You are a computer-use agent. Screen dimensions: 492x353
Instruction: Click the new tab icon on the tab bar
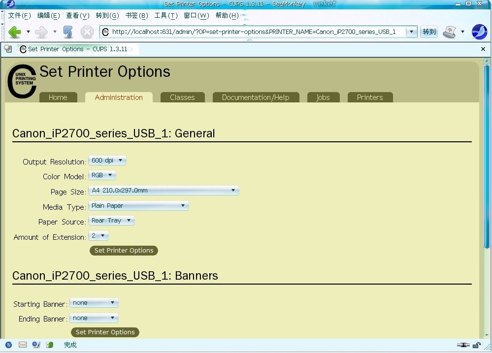(8, 49)
